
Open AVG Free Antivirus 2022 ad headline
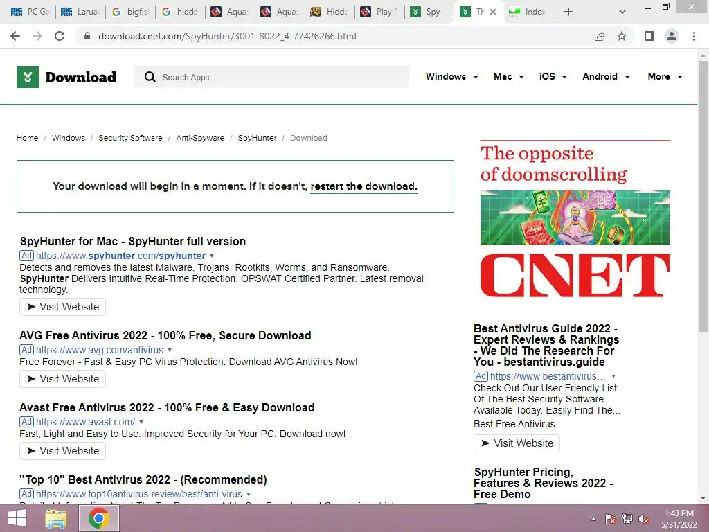click(x=165, y=335)
